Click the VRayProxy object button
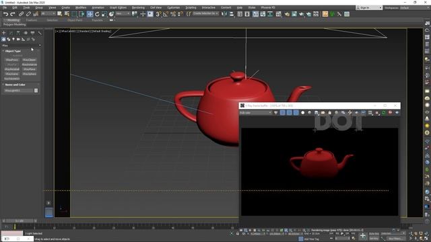 [12, 60]
